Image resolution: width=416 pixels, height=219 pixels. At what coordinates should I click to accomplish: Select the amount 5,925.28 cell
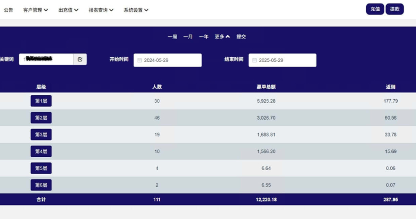click(x=266, y=101)
